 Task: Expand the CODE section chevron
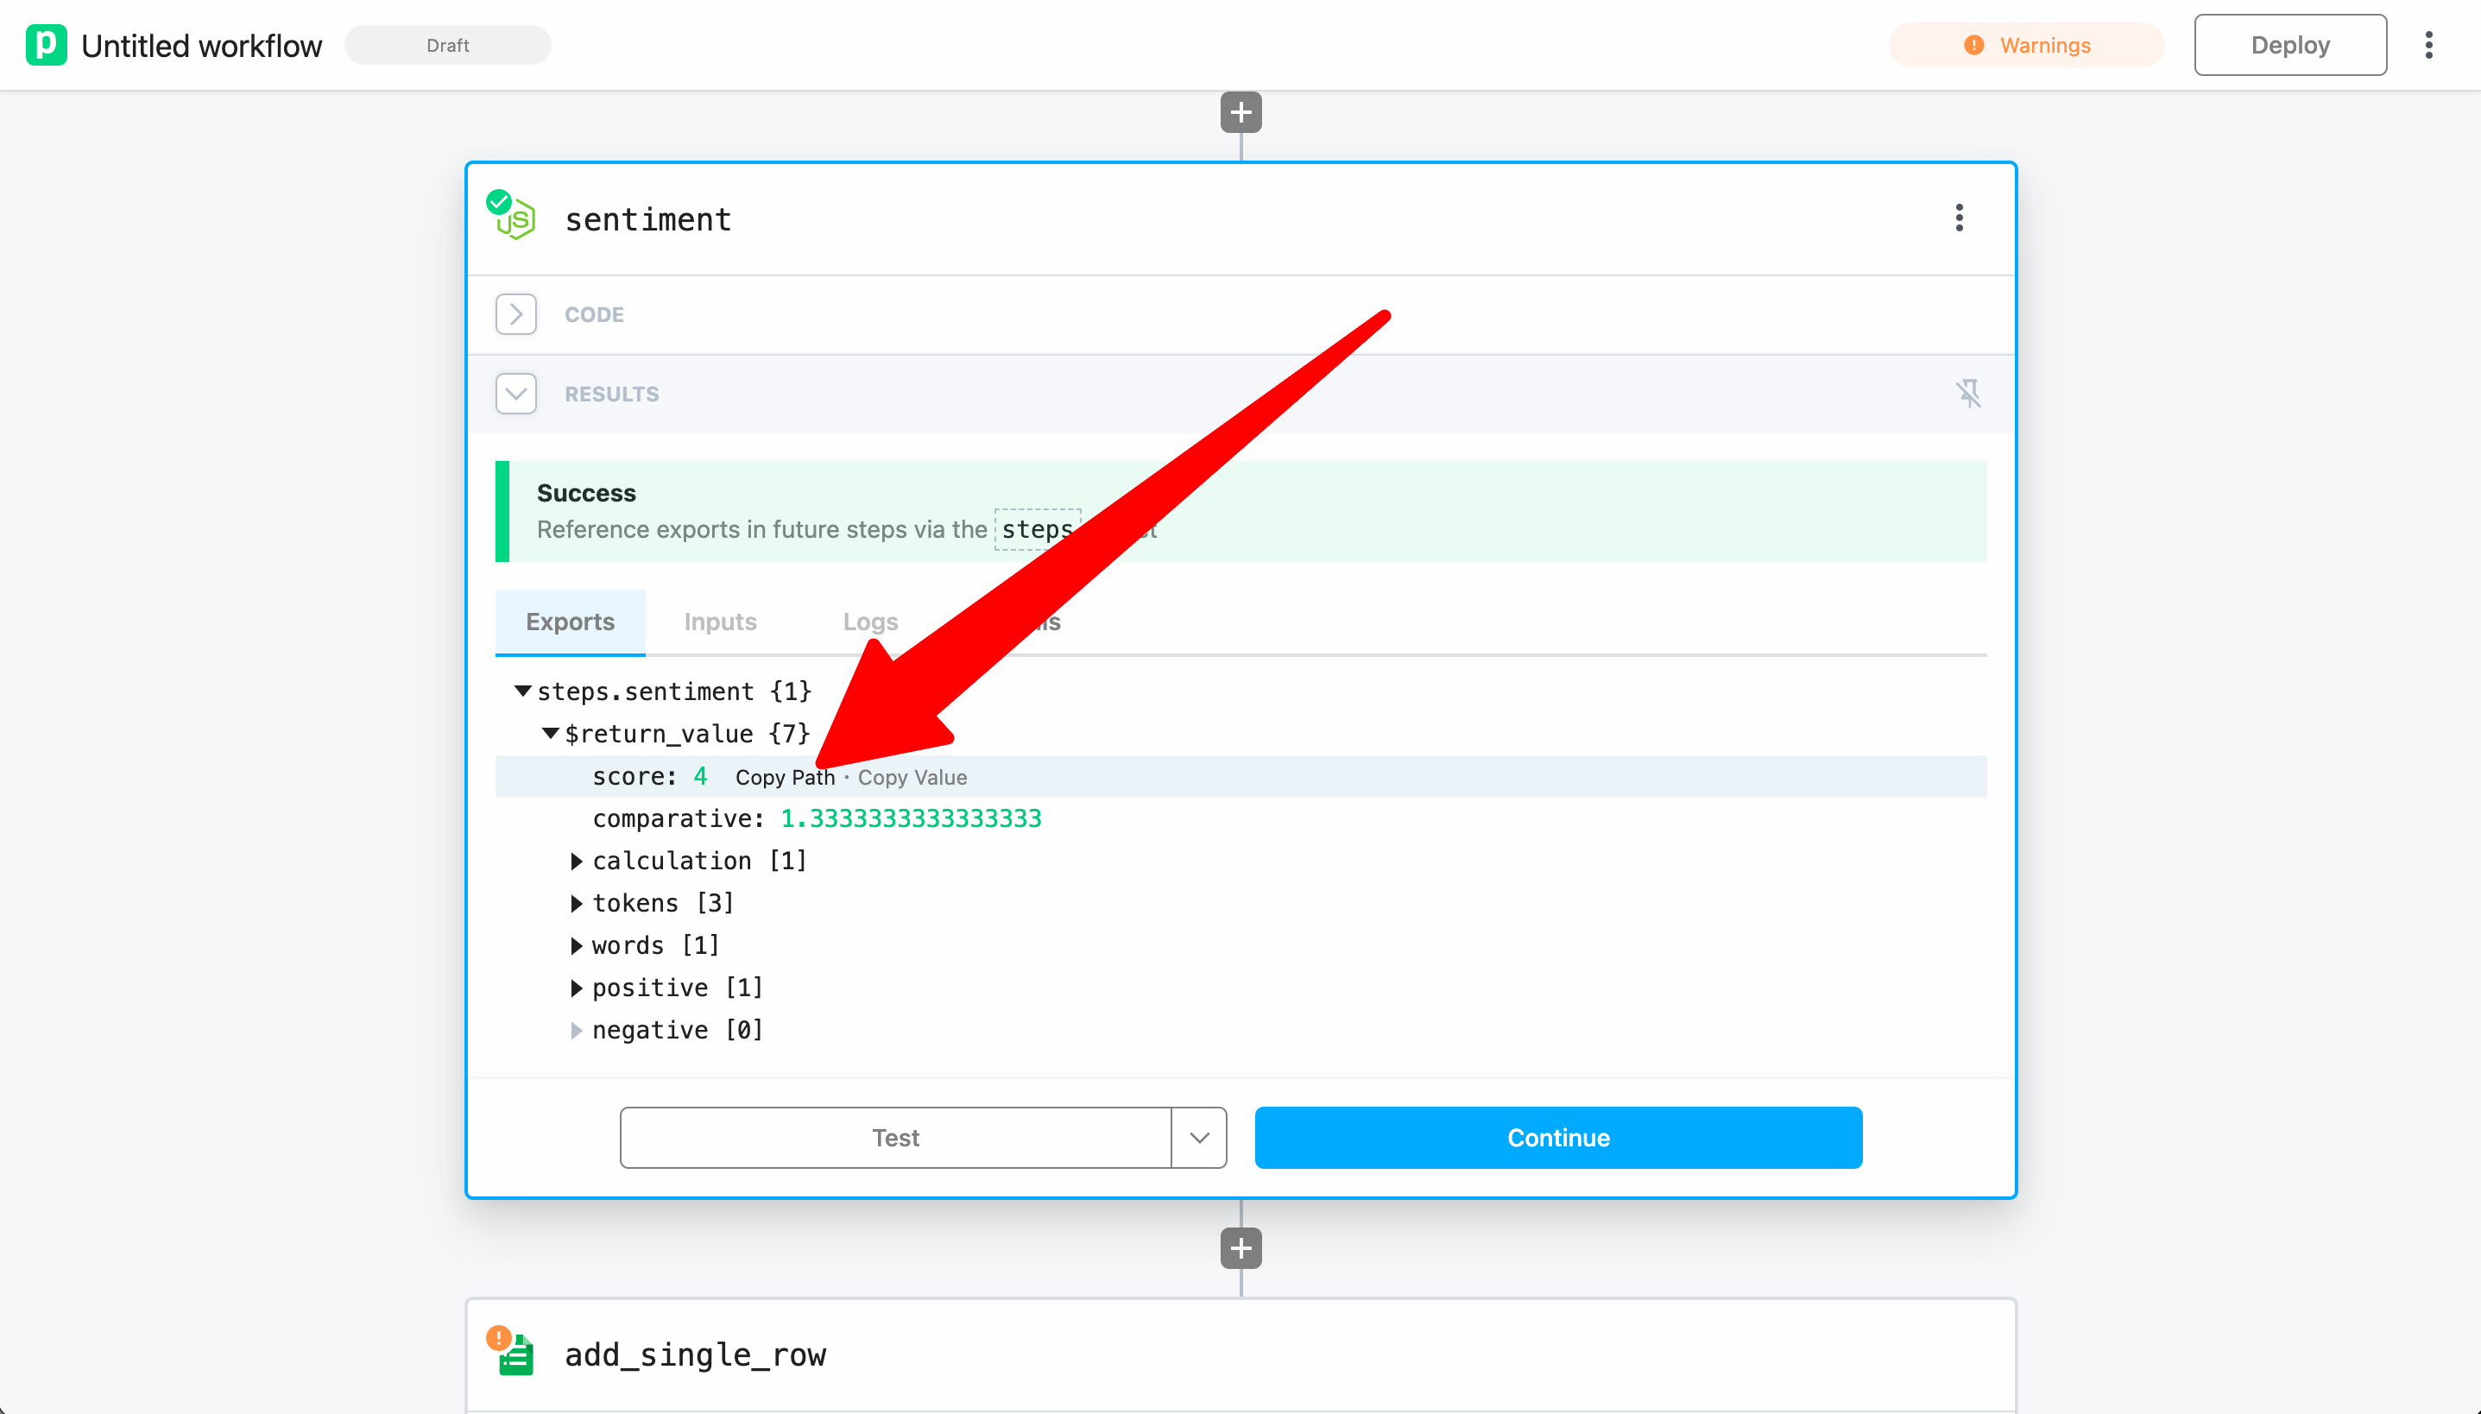pos(515,314)
